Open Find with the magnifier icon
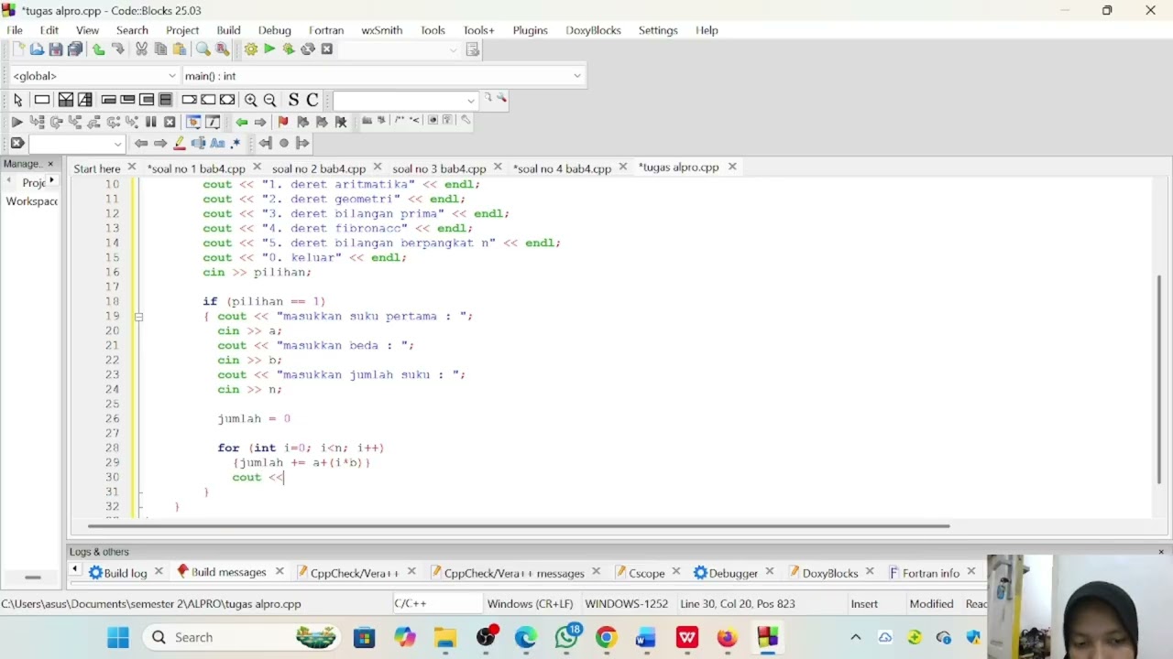Viewport: 1173px width, 659px height. point(203,49)
